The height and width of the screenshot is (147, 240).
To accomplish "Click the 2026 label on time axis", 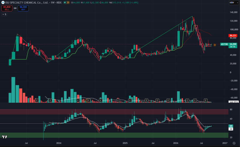I will coord(176,143).
